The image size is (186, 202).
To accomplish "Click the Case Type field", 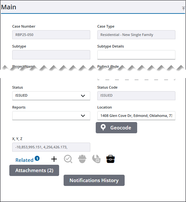I will tap(136, 35).
